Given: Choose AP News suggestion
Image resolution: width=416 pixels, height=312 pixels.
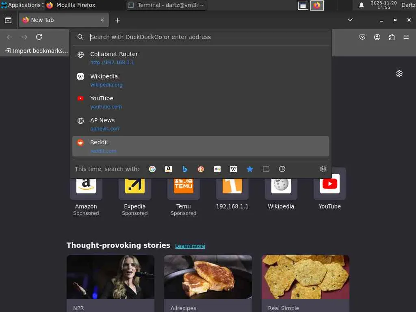Looking at the screenshot, I should coord(201,124).
